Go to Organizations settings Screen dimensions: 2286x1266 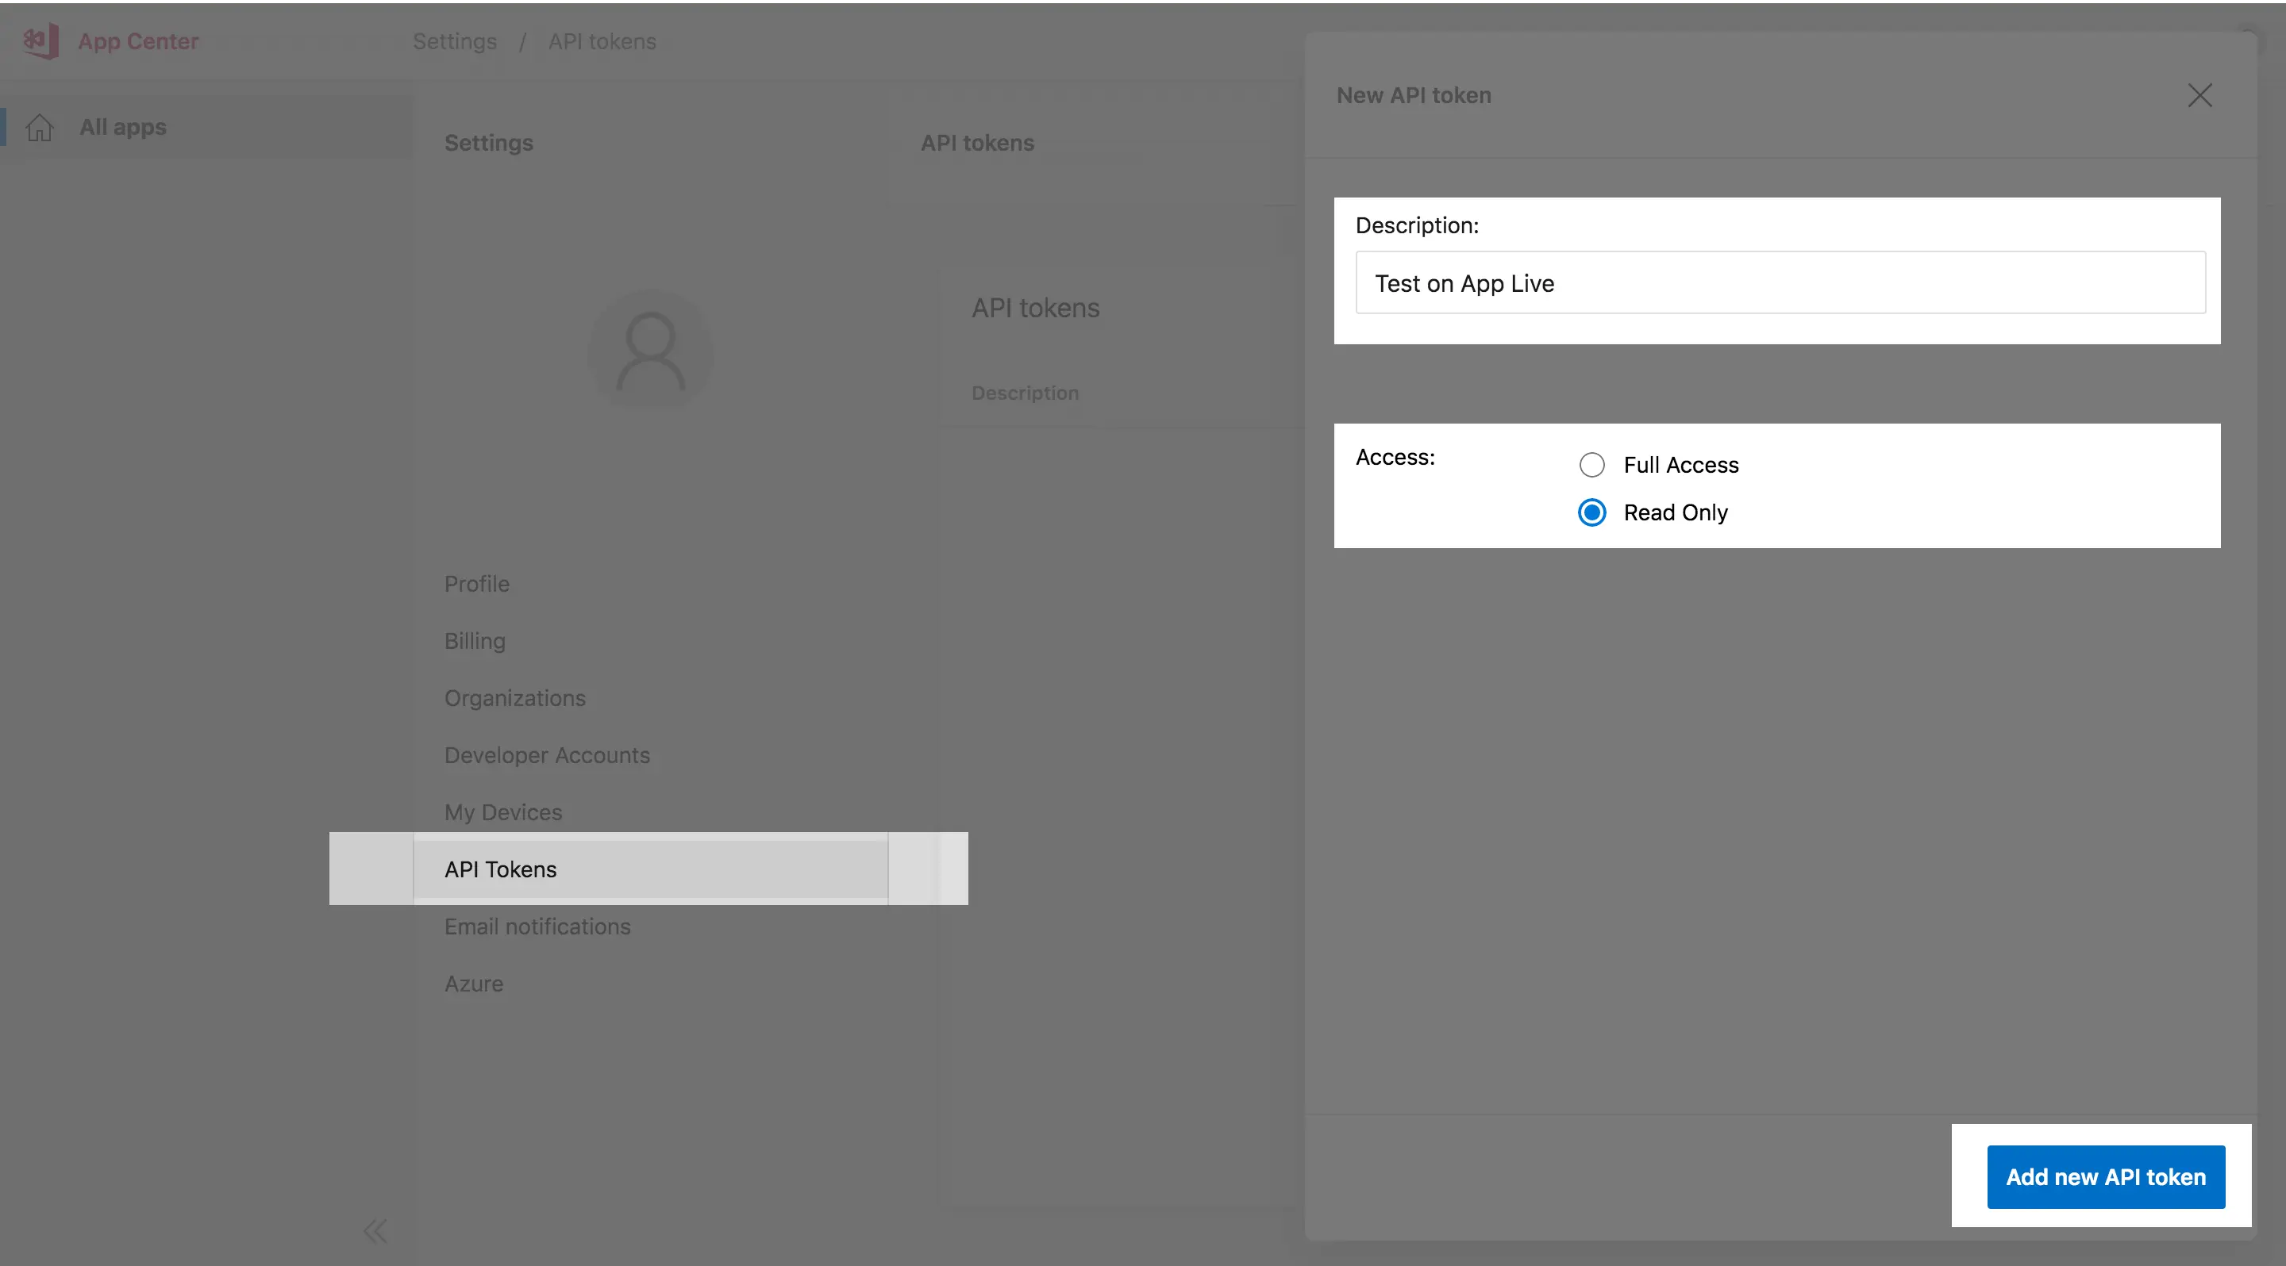point(514,699)
